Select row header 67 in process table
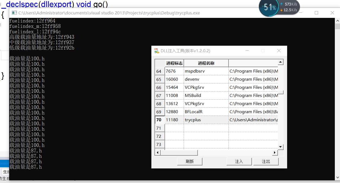This screenshot has width=340, height=183. [160, 96]
